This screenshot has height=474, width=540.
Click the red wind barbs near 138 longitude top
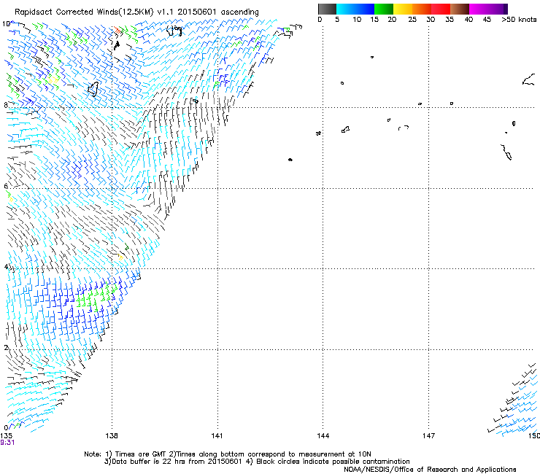click(x=117, y=31)
